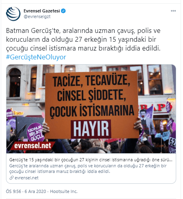Click the link card description text
Screen dimensions: 183x199
(x=88, y=169)
